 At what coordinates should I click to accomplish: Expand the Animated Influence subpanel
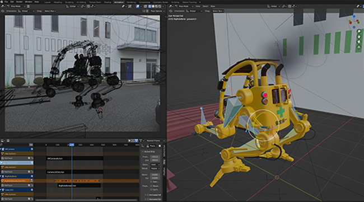pos(146,195)
